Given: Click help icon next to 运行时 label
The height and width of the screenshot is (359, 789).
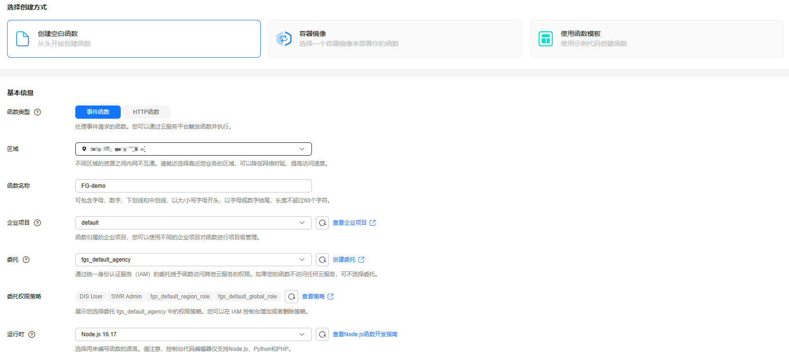Looking at the screenshot, I should point(32,334).
